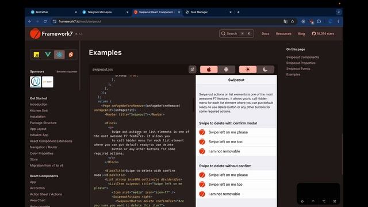This screenshot has width=368, height=207.
Task: Click Become a sponsor link
Action: click(x=67, y=71)
